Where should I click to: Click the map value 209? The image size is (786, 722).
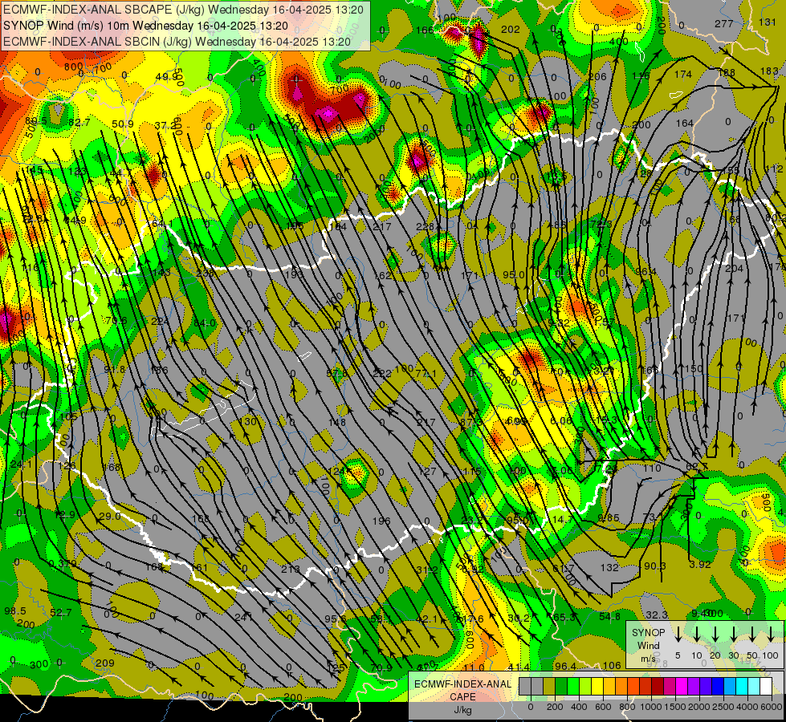[x=104, y=663]
